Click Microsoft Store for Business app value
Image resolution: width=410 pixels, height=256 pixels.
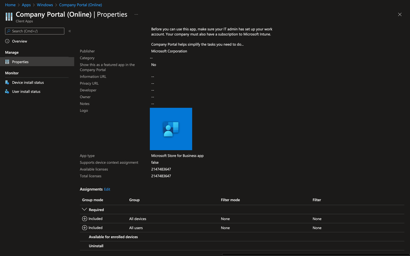177,155
